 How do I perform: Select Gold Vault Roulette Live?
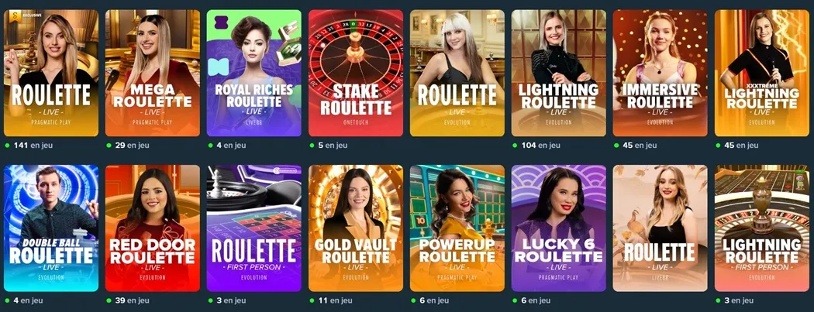[x=356, y=228]
